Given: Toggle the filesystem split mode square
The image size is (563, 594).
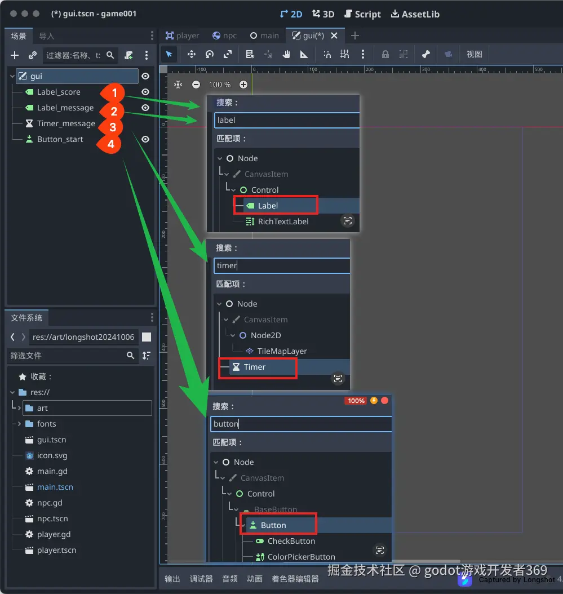Looking at the screenshot, I should tap(147, 337).
